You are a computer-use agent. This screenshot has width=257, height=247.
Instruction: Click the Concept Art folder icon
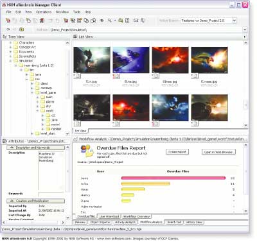click(x=15, y=47)
